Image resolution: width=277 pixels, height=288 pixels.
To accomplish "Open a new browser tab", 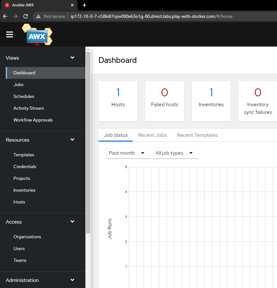I will pyautogui.click(x=84, y=5).
